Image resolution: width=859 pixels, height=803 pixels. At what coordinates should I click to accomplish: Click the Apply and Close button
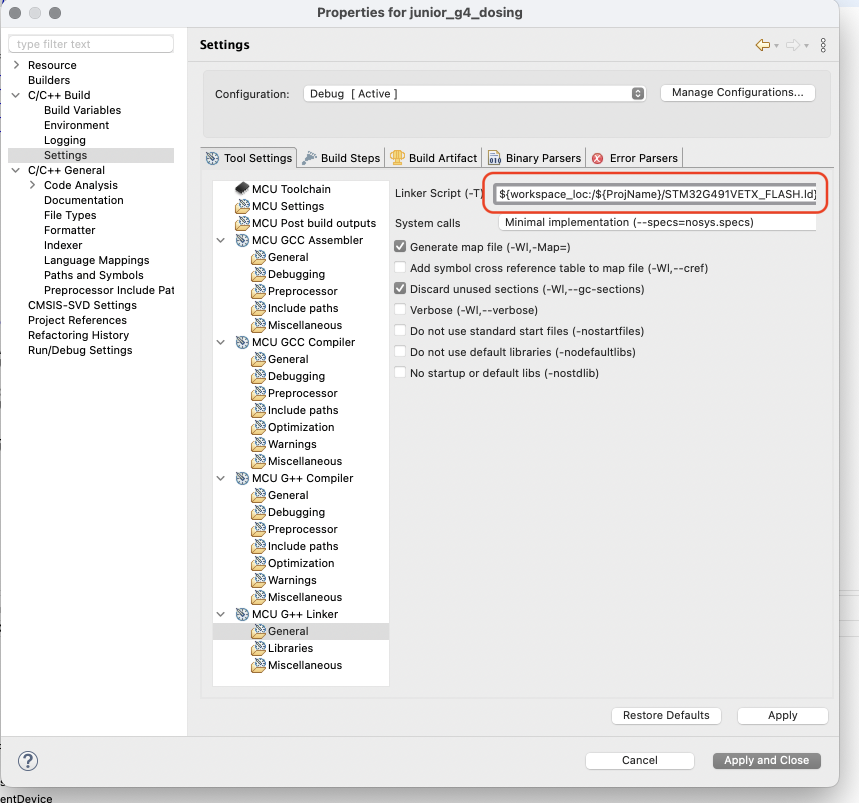pyautogui.click(x=766, y=760)
